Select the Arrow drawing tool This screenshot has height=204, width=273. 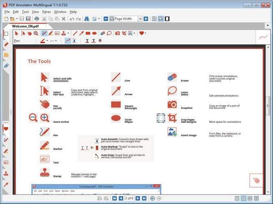click(x=81, y=33)
